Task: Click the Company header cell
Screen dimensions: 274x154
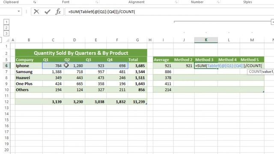Action: click(29, 60)
